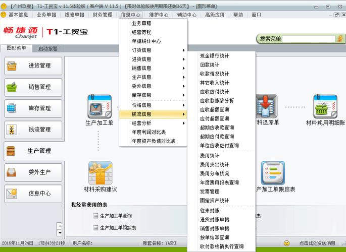Choose 发票管理 in the submenu
Screen dimensions: 346x252
pyautogui.click(x=221, y=192)
